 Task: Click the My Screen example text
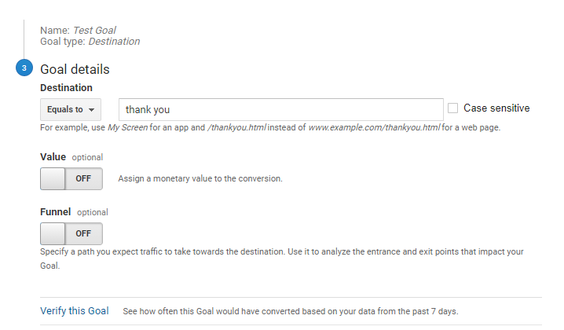point(128,127)
